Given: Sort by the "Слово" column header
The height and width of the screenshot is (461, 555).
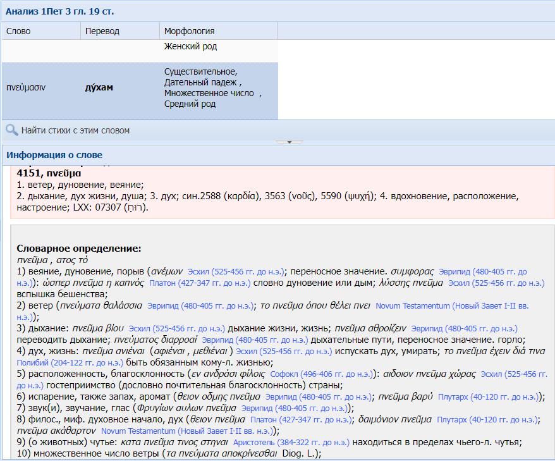Looking at the screenshot, I should click(x=19, y=31).
